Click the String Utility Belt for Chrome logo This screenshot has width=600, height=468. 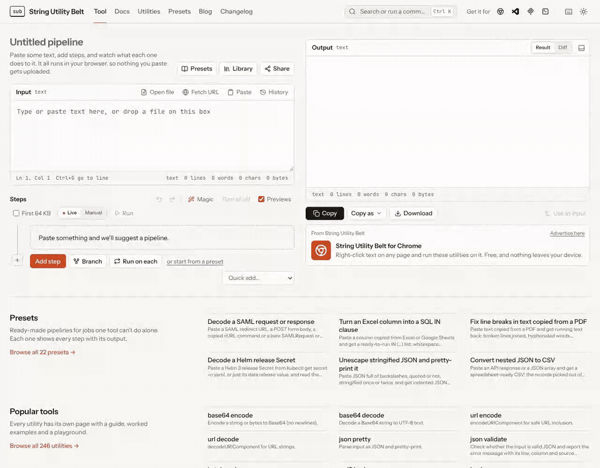[321, 250]
